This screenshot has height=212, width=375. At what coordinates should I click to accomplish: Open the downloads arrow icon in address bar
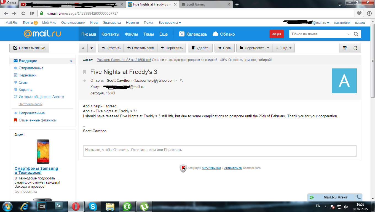pyautogui.click(x=369, y=13)
